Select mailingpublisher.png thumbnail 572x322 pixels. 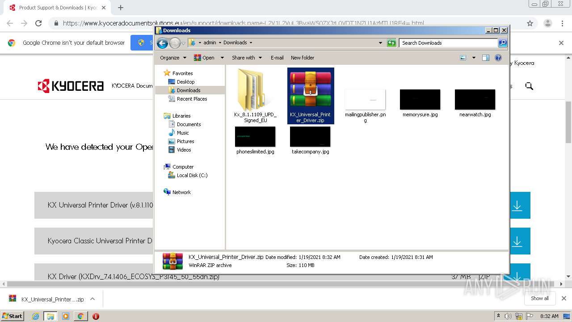(365, 100)
